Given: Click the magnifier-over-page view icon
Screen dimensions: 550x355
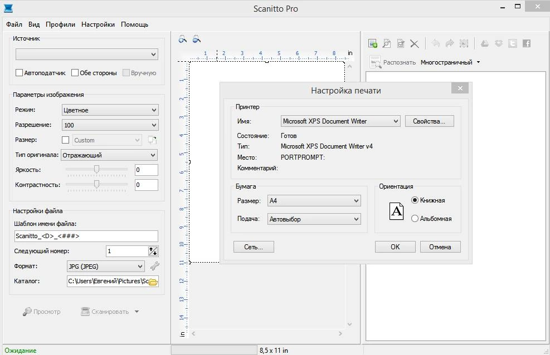Looking at the screenshot, I should coord(387,43).
